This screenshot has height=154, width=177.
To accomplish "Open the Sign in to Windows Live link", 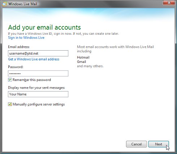I will coord(26,38).
